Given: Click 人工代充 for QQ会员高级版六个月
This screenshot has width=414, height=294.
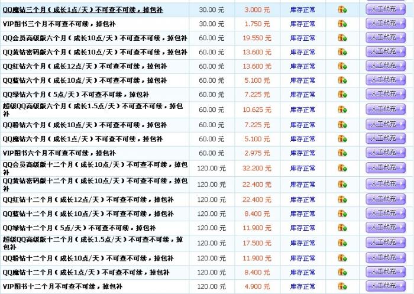Looking at the screenshot, I should [386, 38].
